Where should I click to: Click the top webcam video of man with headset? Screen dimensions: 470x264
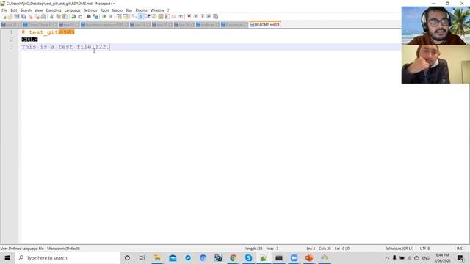click(435, 26)
